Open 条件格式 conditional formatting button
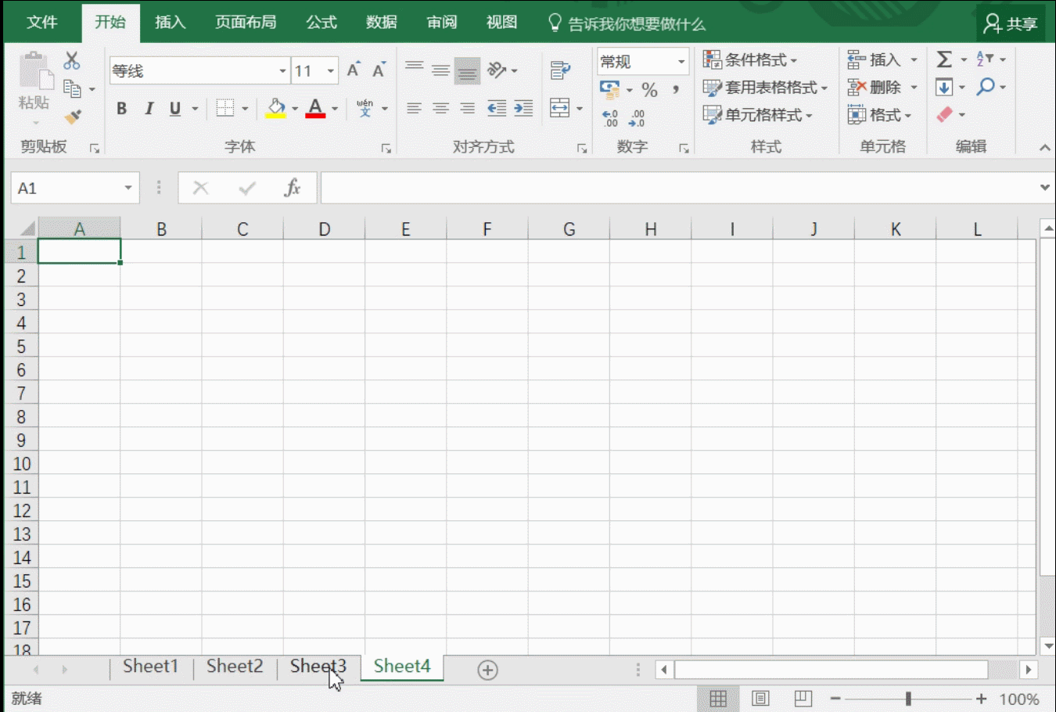 tap(750, 60)
